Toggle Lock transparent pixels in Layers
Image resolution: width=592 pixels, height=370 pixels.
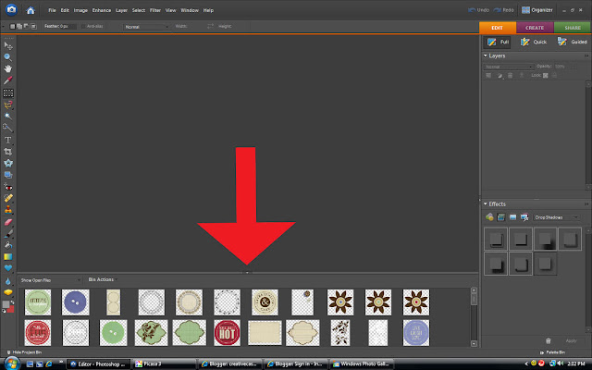click(545, 76)
